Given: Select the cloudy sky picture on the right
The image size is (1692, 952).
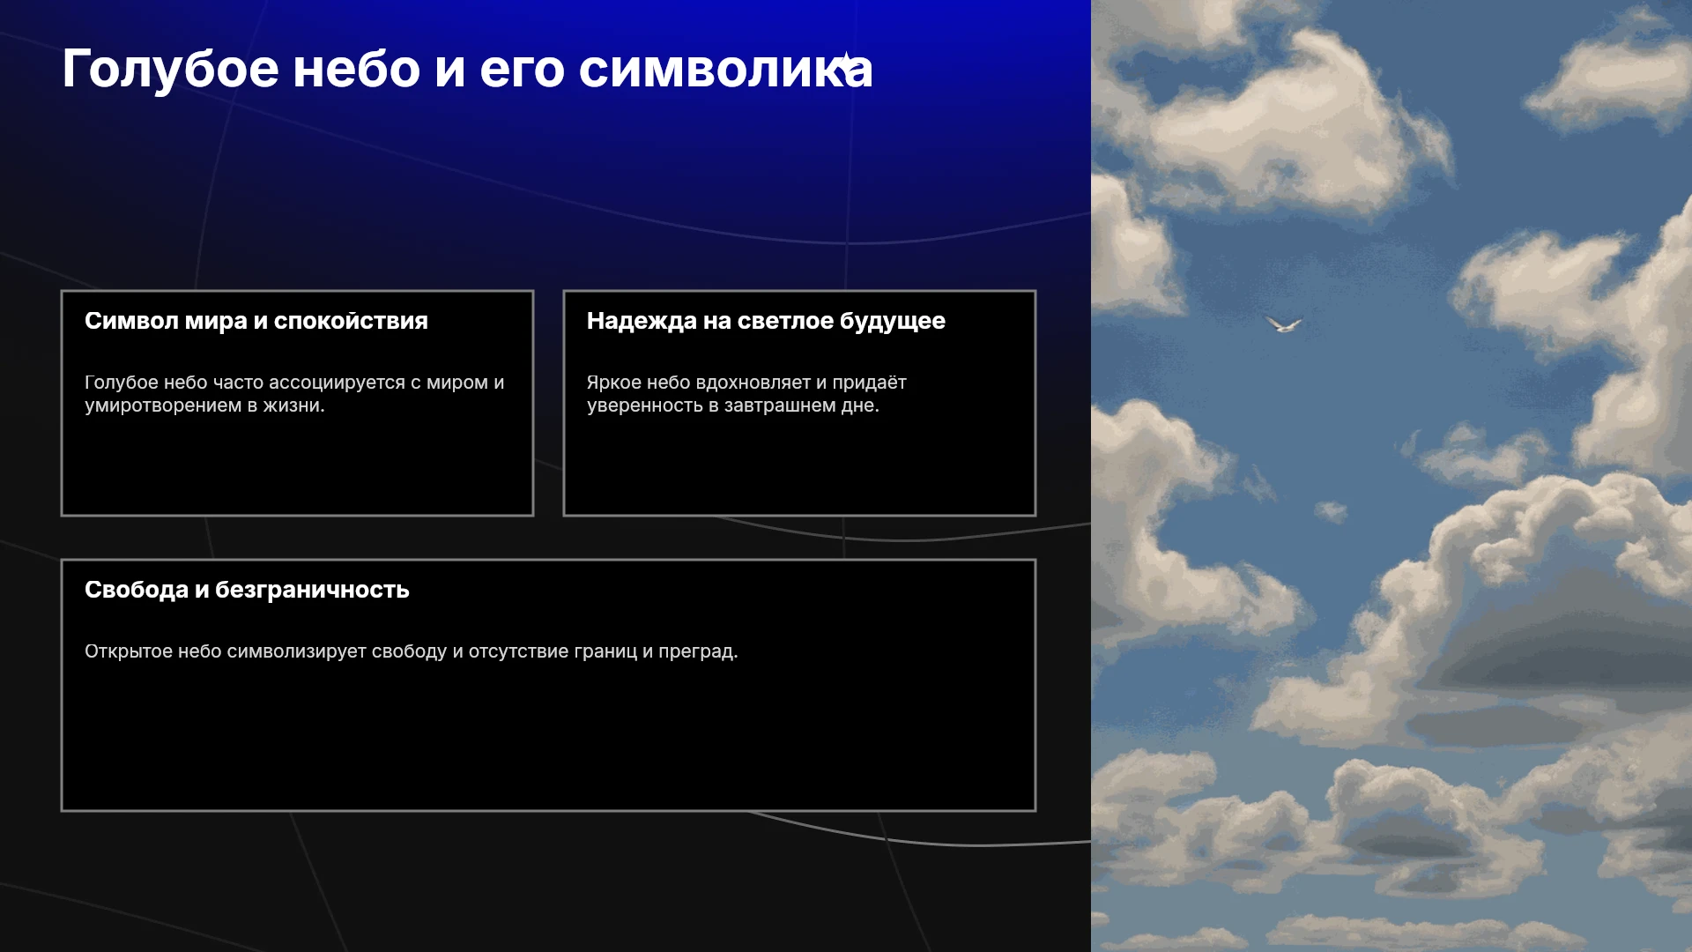Looking at the screenshot, I should click(1391, 476).
